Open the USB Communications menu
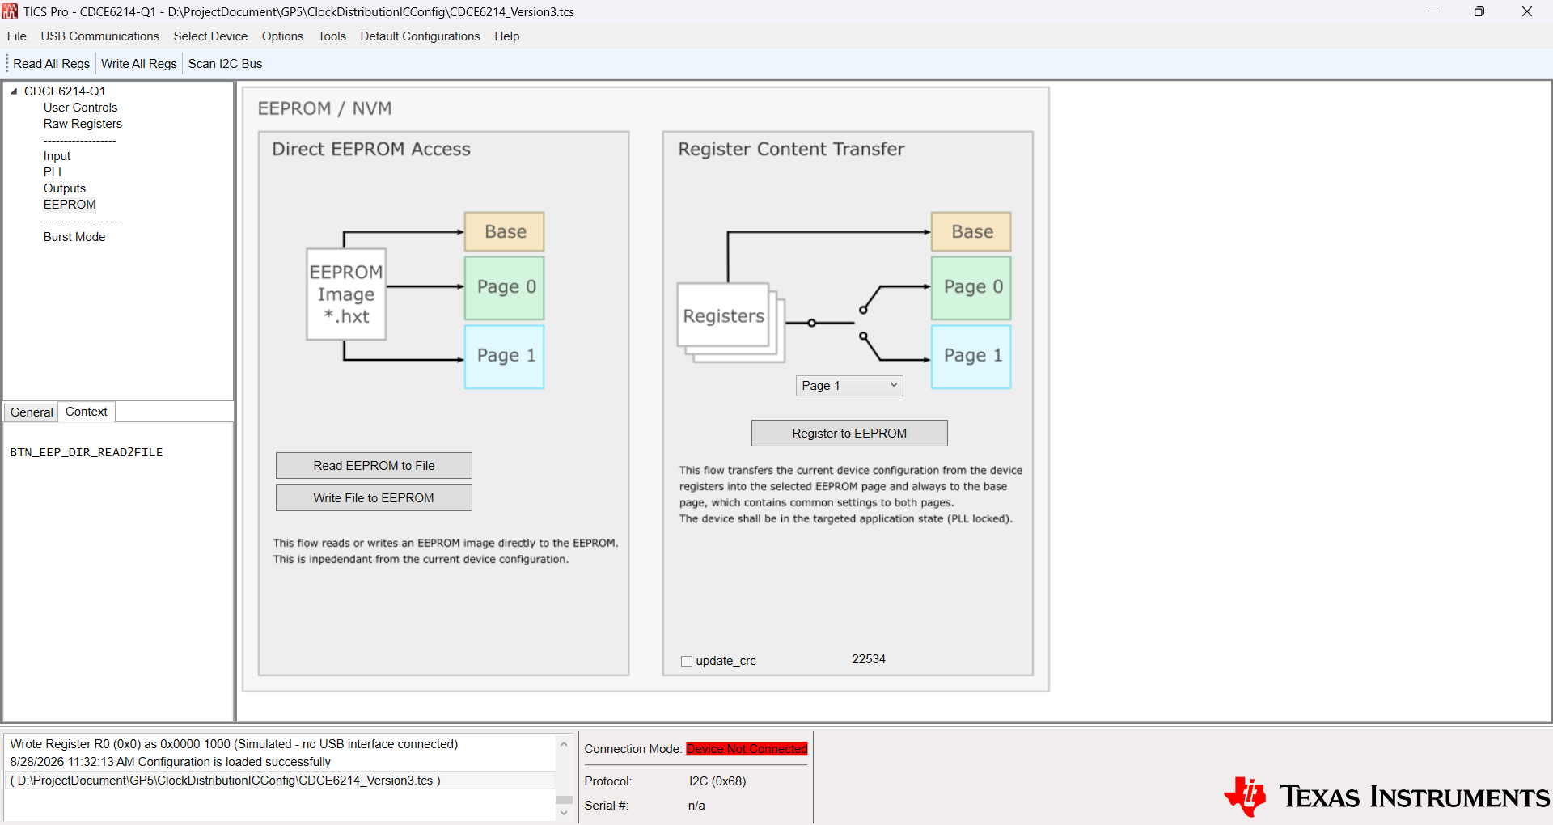Image resolution: width=1553 pixels, height=825 pixels. 100,36
